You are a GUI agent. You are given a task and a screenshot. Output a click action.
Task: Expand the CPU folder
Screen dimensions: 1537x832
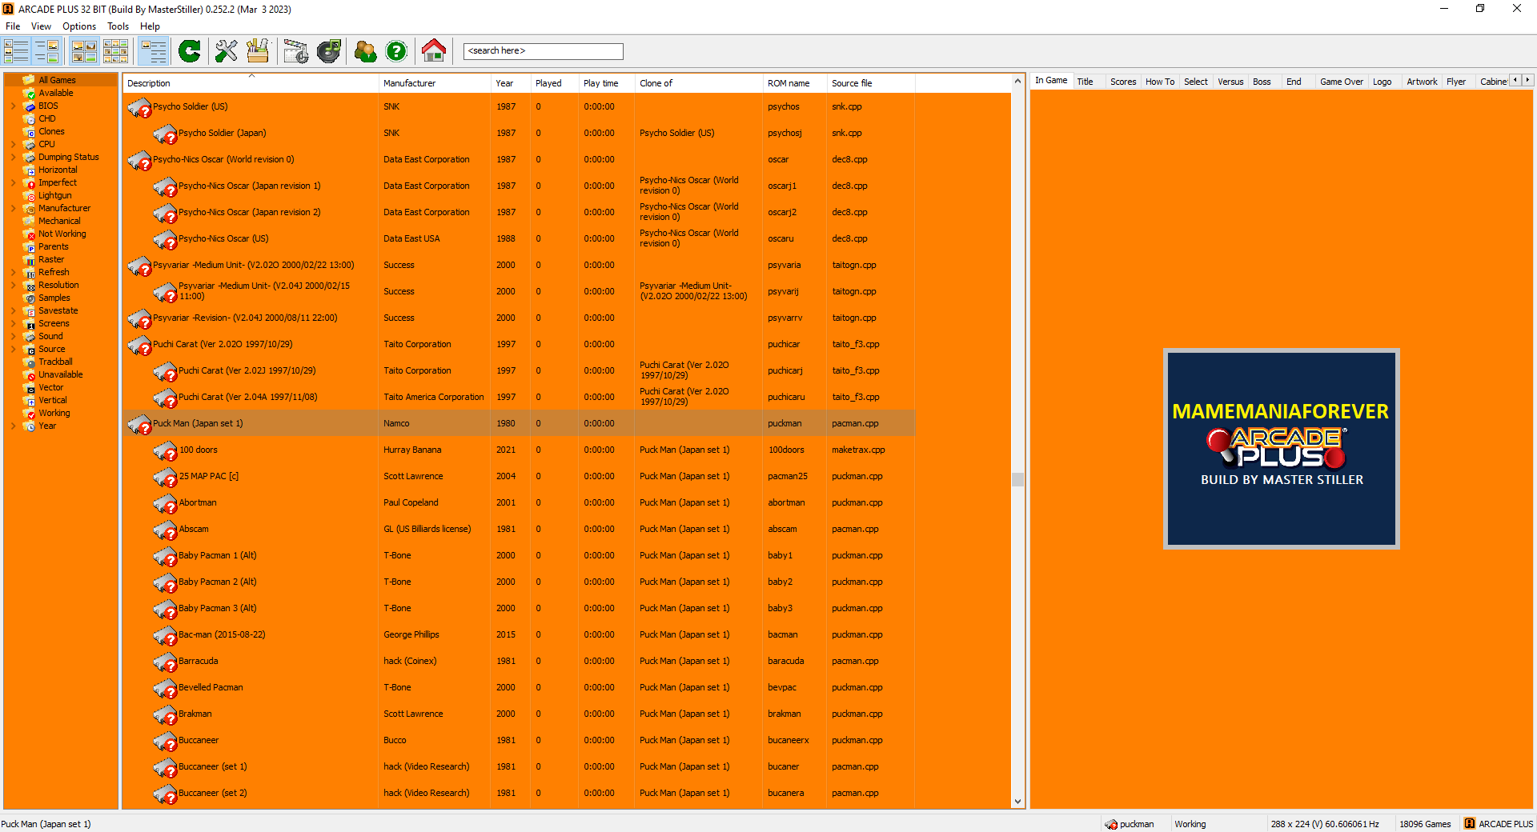pyautogui.click(x=13, y=144)
